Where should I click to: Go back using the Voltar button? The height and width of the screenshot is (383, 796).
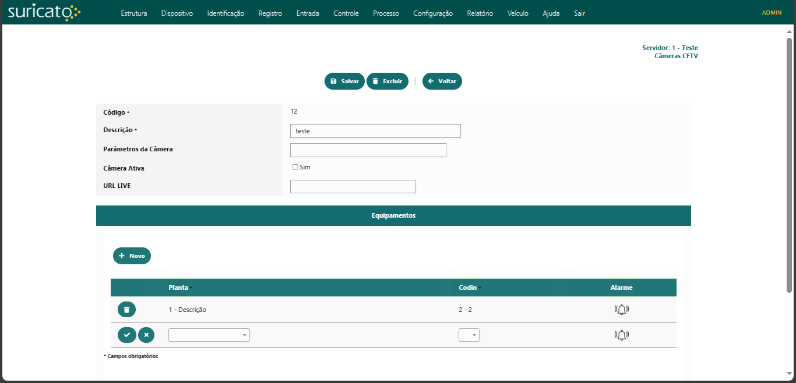pos(442,81)
